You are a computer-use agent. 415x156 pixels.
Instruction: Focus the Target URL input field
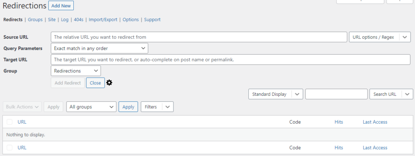click(x=231, y=60)
